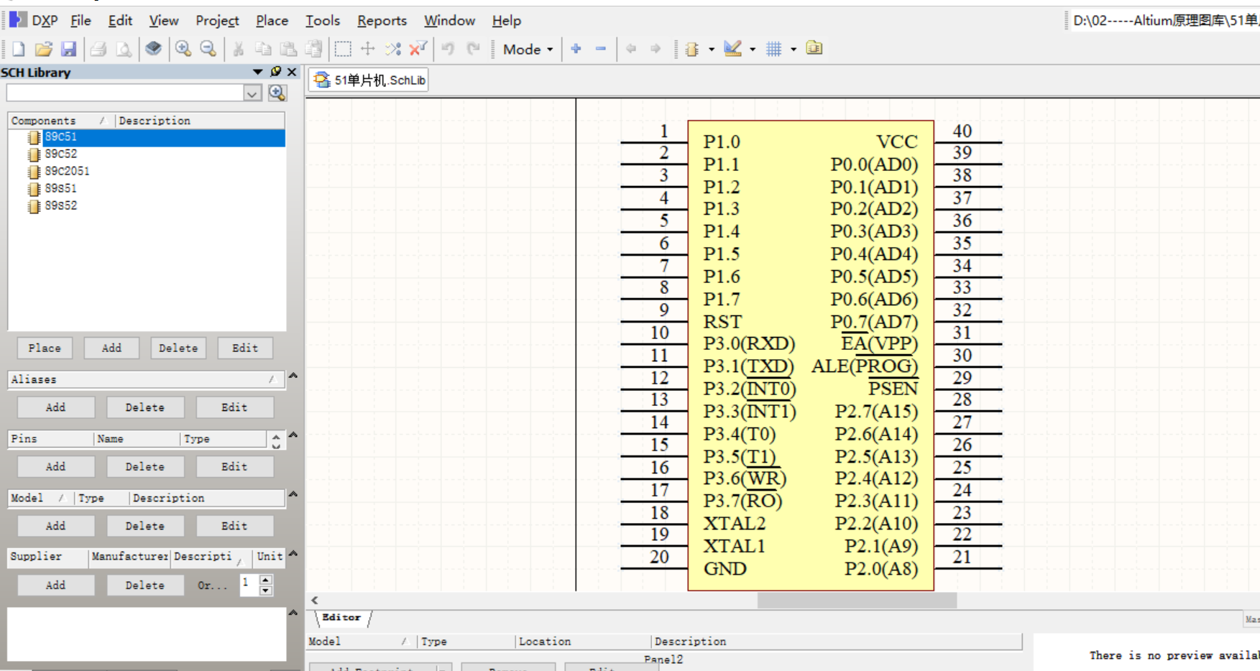
Task: Open the File menu
Action: click(x=81, y=20)
